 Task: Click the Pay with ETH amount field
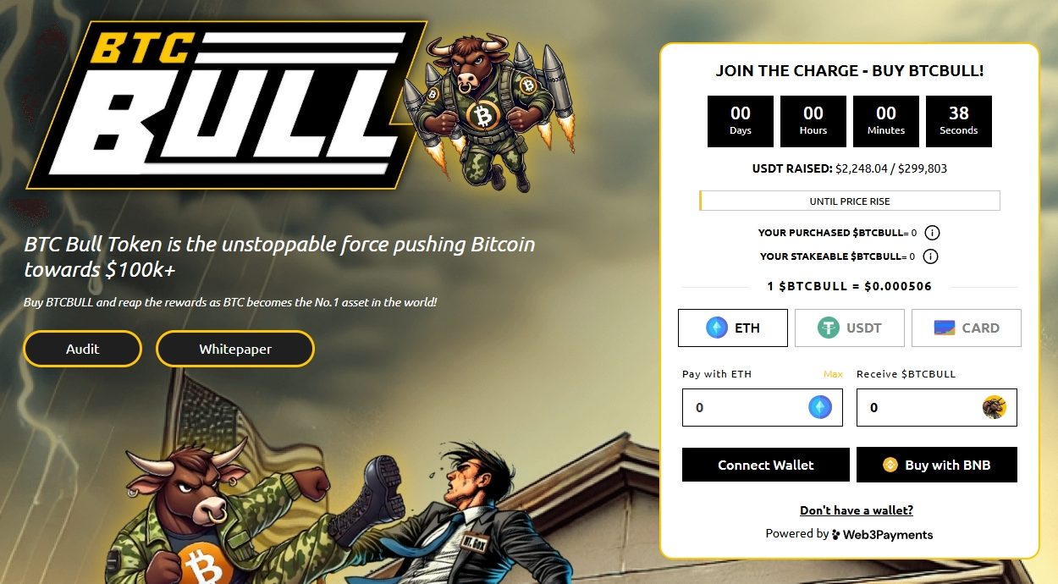[763, 408]
